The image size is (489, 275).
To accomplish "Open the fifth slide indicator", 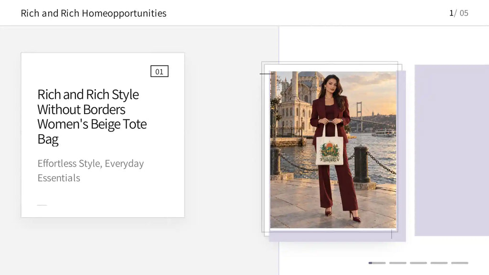I will point(460,263).
